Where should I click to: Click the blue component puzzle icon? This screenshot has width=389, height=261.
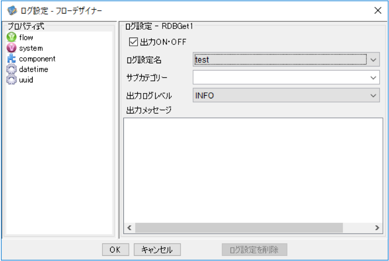click(11, 58)
